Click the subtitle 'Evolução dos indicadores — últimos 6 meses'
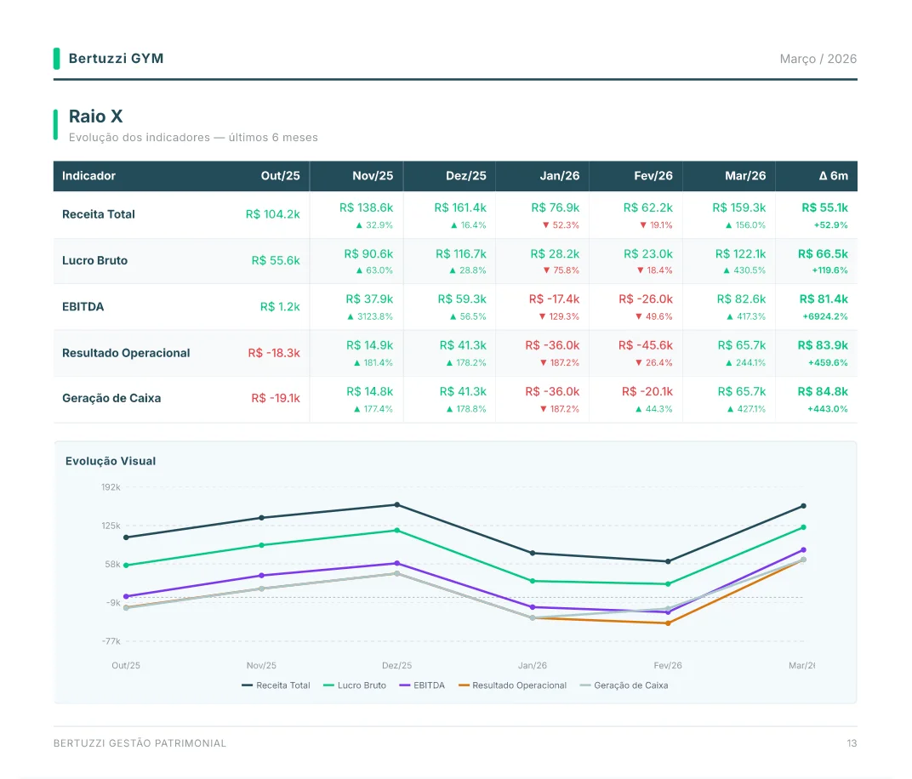The image size is (912, 779). point(193,138)
